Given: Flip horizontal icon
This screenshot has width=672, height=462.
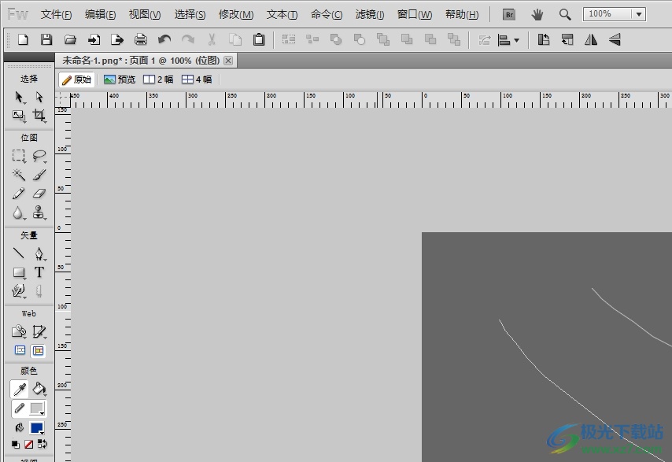Looking at the screenshot, I should coord(591,40).
